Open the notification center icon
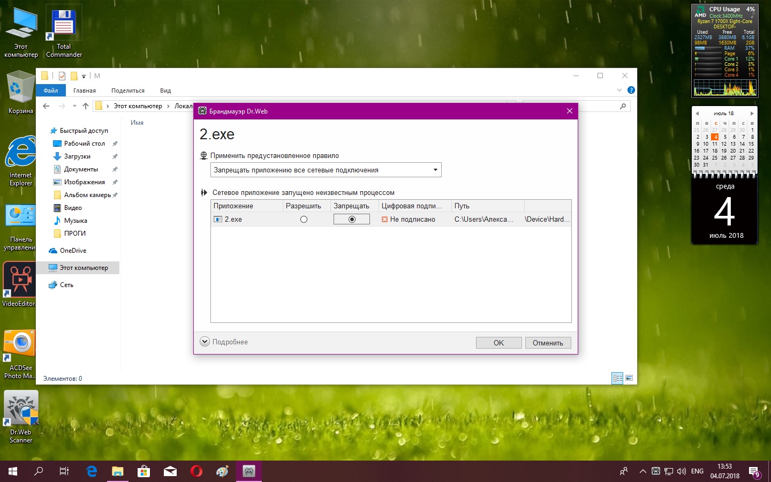Screen dimensions: 771x482 tap(754, 471)
